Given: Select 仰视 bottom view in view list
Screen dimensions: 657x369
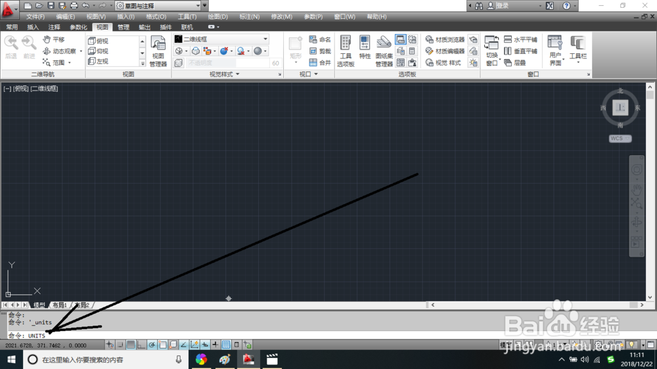Looking at the screenshot, I should point(99,51).
